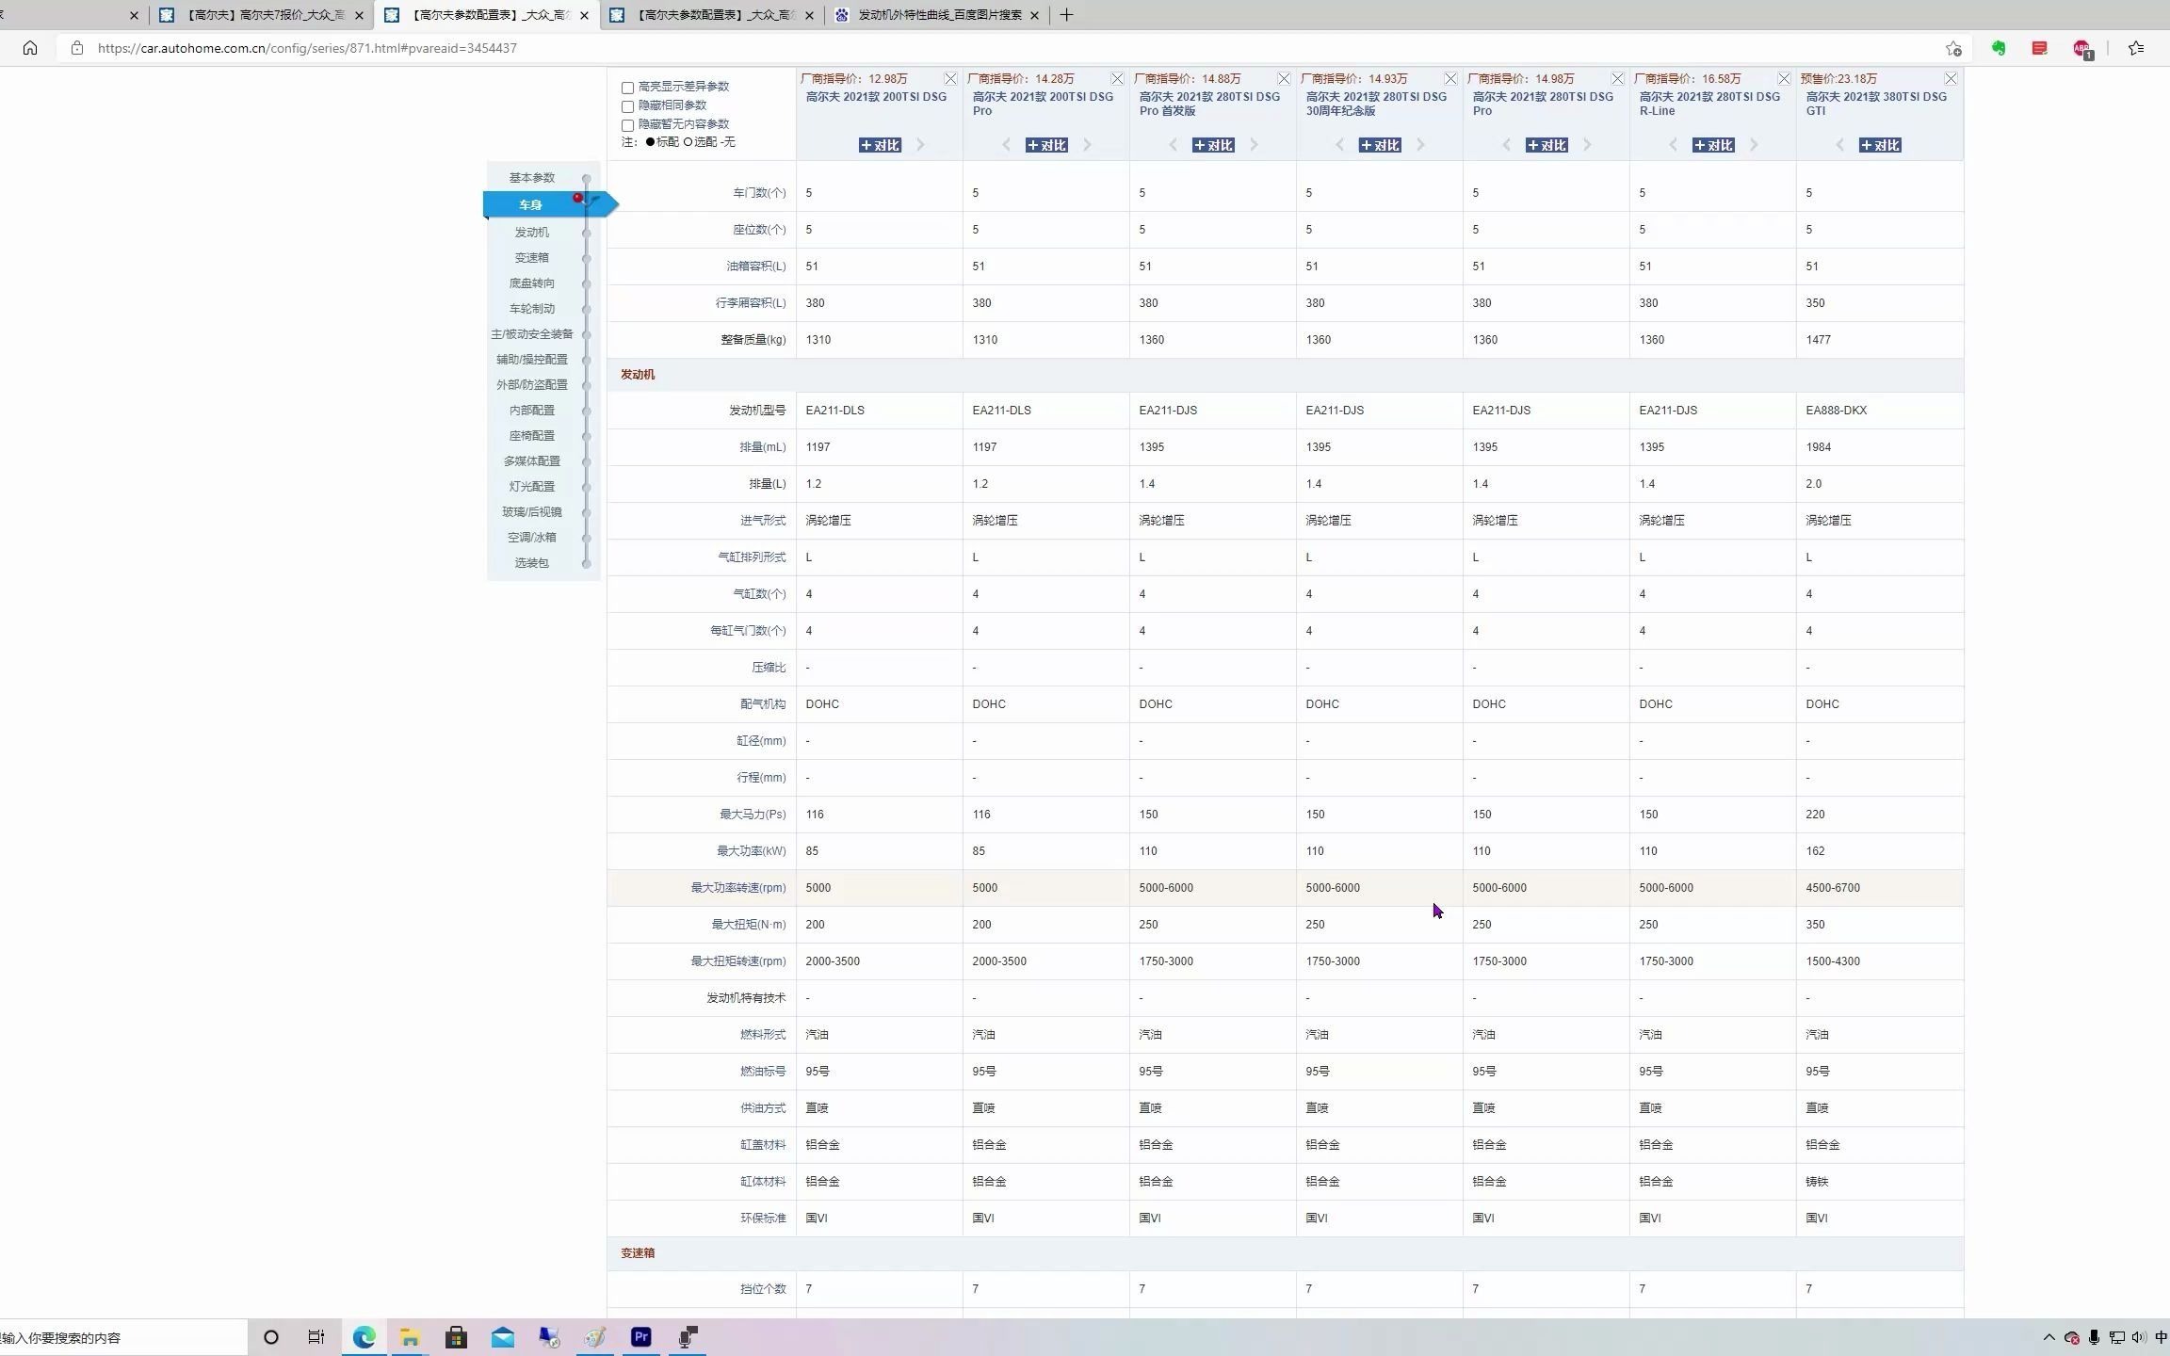Screen dimensions: 2170x1356
Task: Remove the 380TSI DSG GTI column
Action: (x=1951, y=79)
